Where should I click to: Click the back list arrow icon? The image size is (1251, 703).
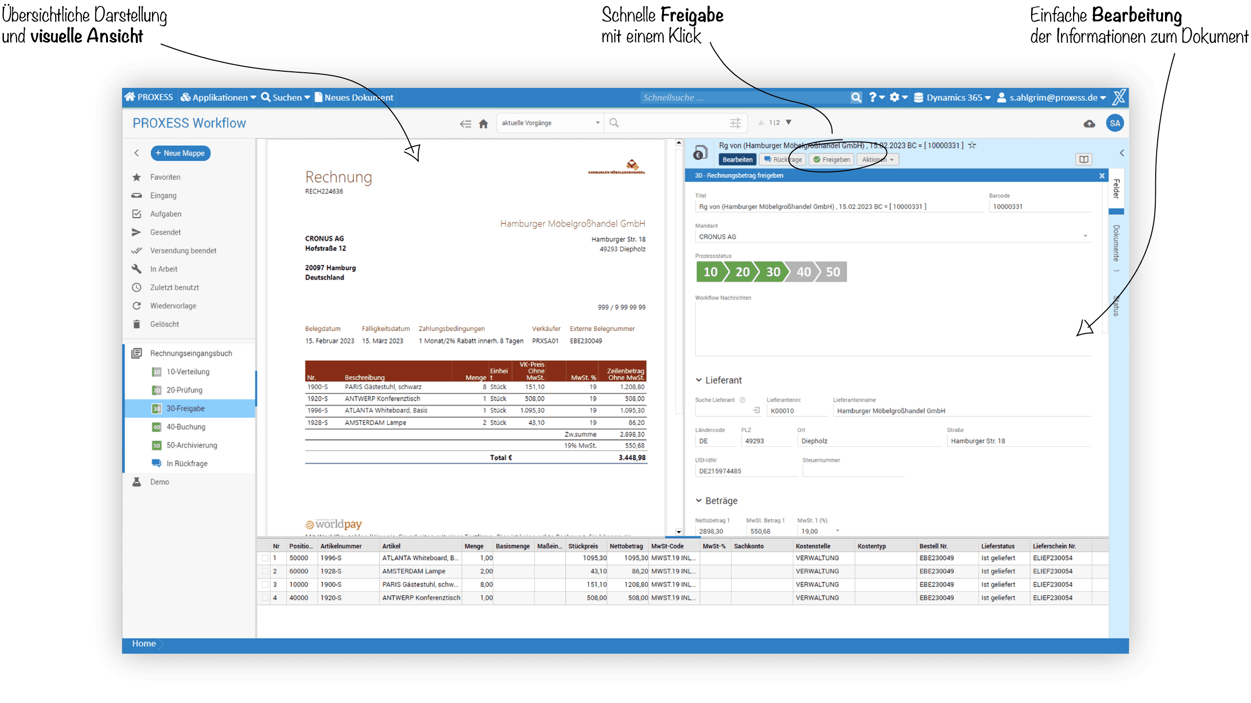465,124
